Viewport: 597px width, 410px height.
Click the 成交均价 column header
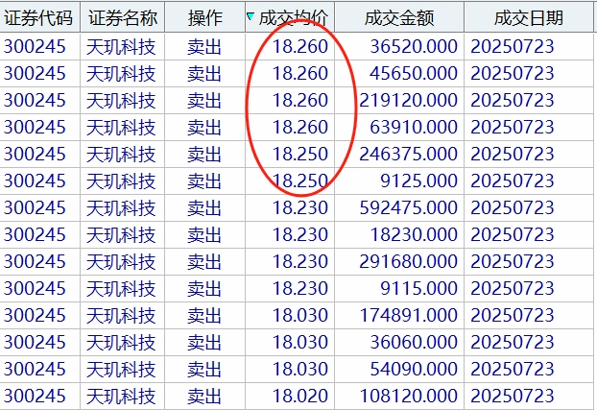point(290,17)
